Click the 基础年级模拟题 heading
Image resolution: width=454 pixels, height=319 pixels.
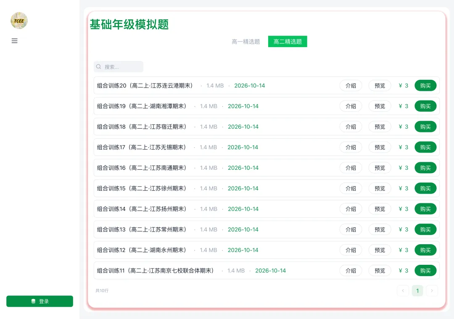click(x=129, y=24)
